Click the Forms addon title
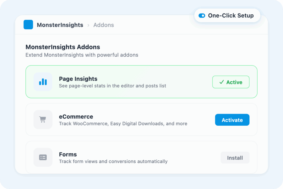Image resolution: width=283 pixels, height=189 pixels. pyautogui.click(x=68, y=154)
